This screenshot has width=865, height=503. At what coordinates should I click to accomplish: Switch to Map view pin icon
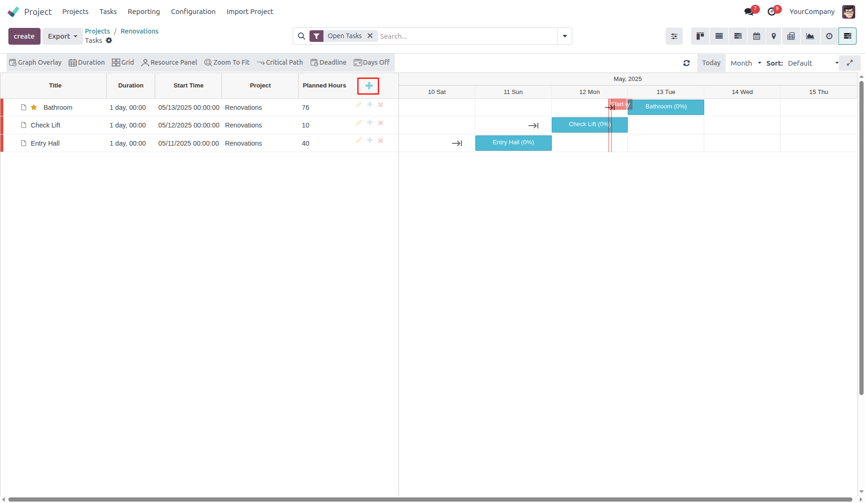click(x=774, y=36)
